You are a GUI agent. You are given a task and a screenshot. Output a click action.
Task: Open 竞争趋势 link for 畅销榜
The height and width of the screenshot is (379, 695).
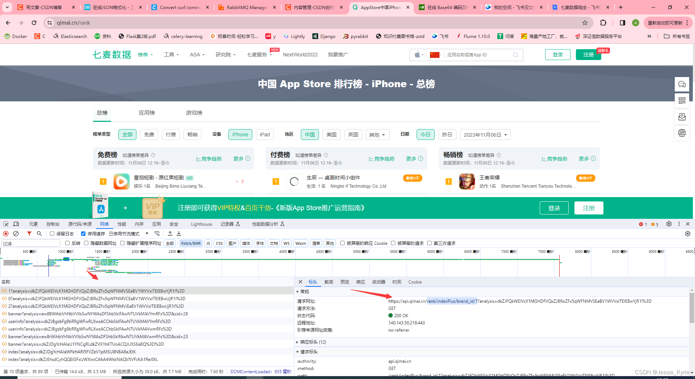pyautogui.click(x=555, y=159)
